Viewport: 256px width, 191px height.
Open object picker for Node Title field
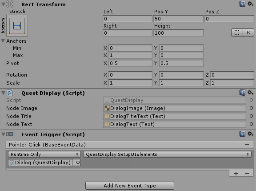pos(251,116)
